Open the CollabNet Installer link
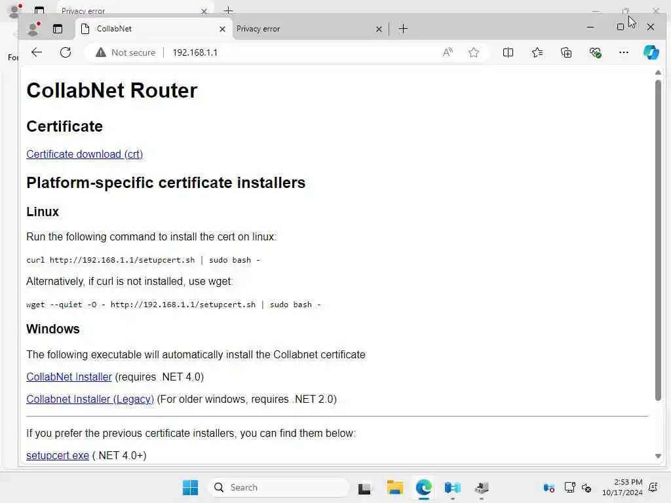671x503 pixels. [x=69, y=377]
